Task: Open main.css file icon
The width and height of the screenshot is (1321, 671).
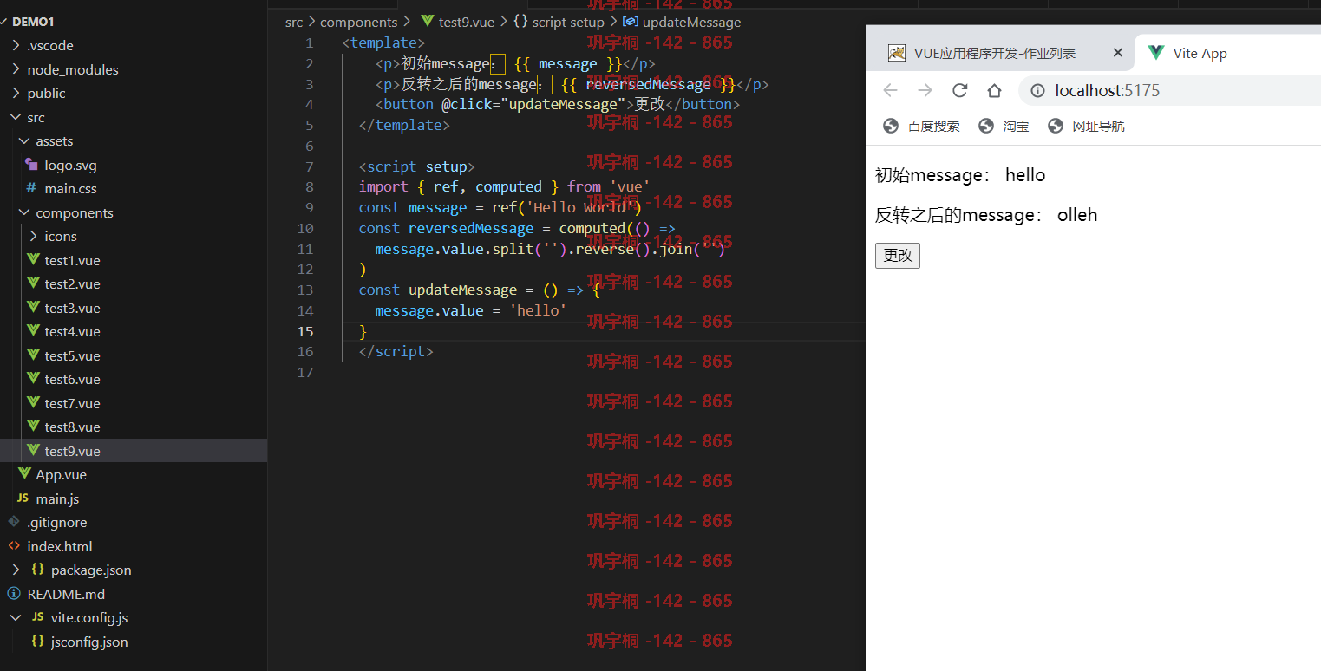Action: 32,188
